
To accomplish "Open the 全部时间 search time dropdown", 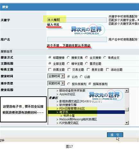I will (x=56, y=76).
